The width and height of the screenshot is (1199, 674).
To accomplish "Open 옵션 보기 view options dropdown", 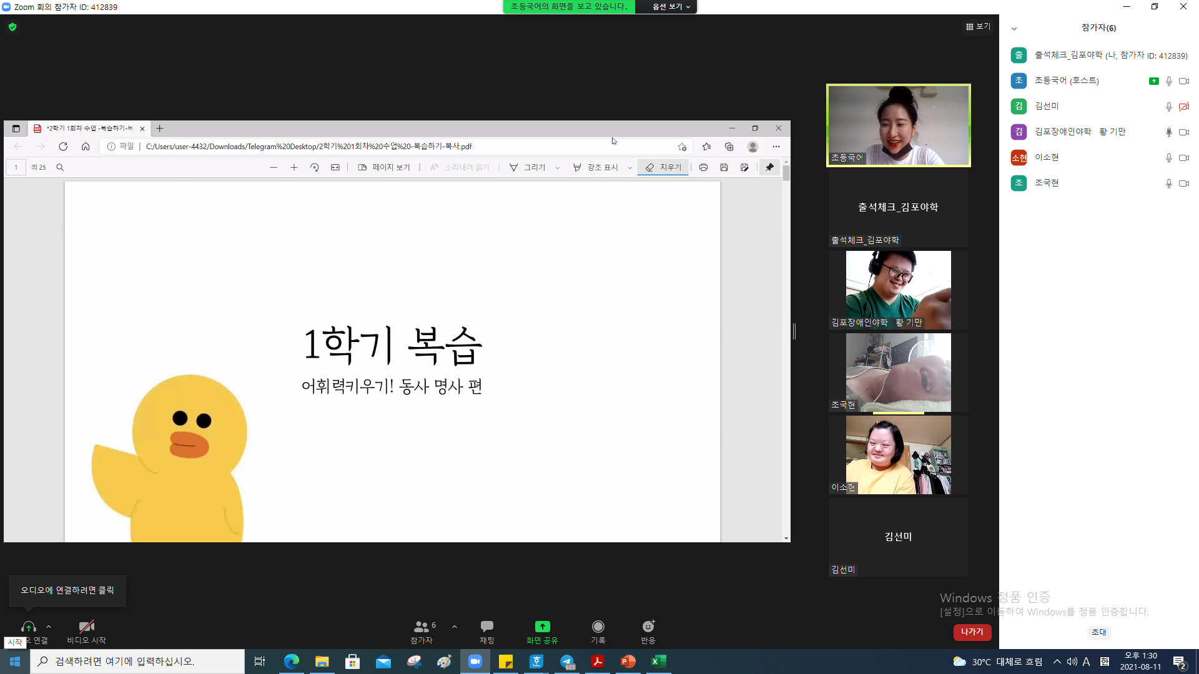I will 671,7.
